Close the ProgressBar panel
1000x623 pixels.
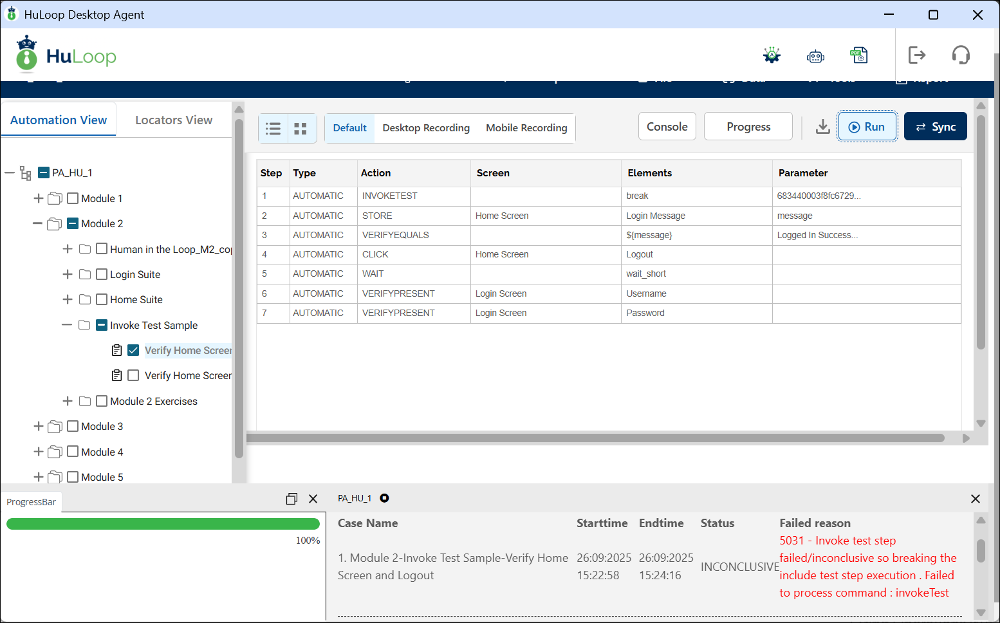[313, 499]
